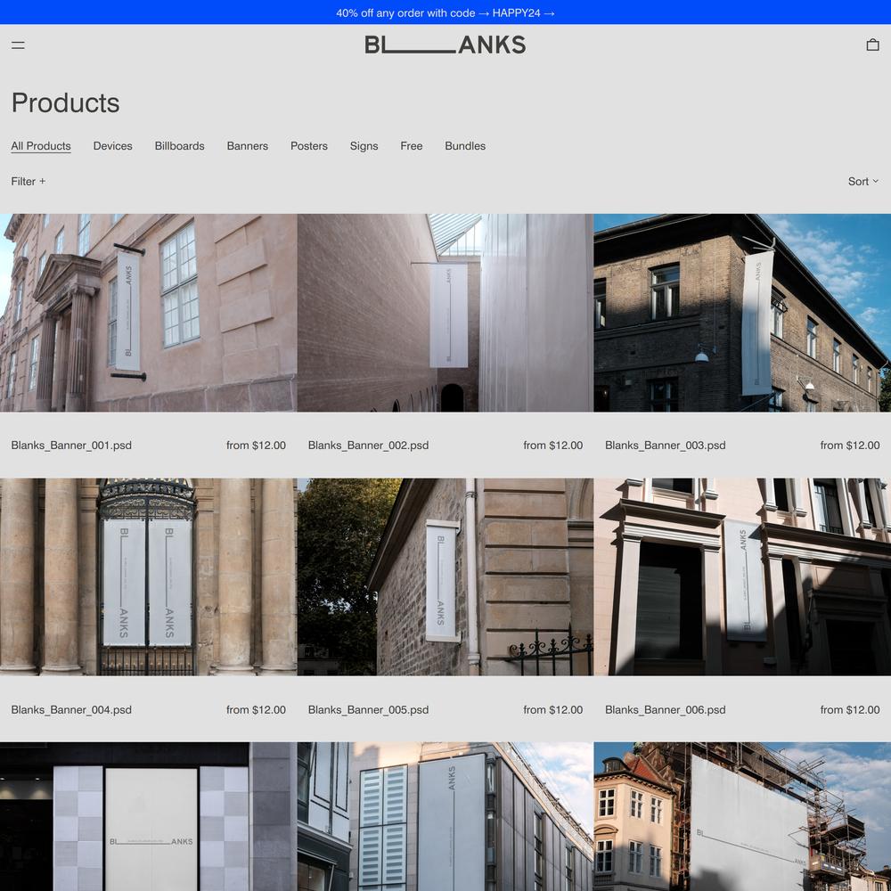This screenshot has height=891, width=891.
Task: Open the tall building billboard mockup thumbnail
Action: coord(445,816)
